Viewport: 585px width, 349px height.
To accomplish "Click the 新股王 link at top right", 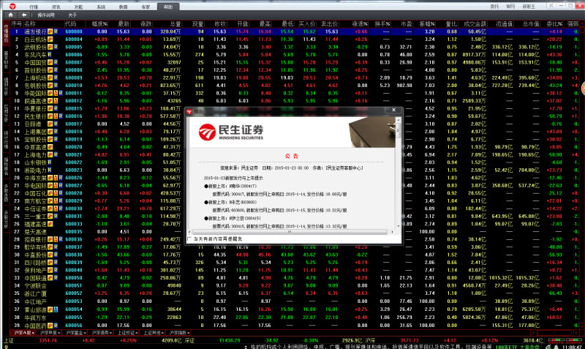I will pos(529,7).
